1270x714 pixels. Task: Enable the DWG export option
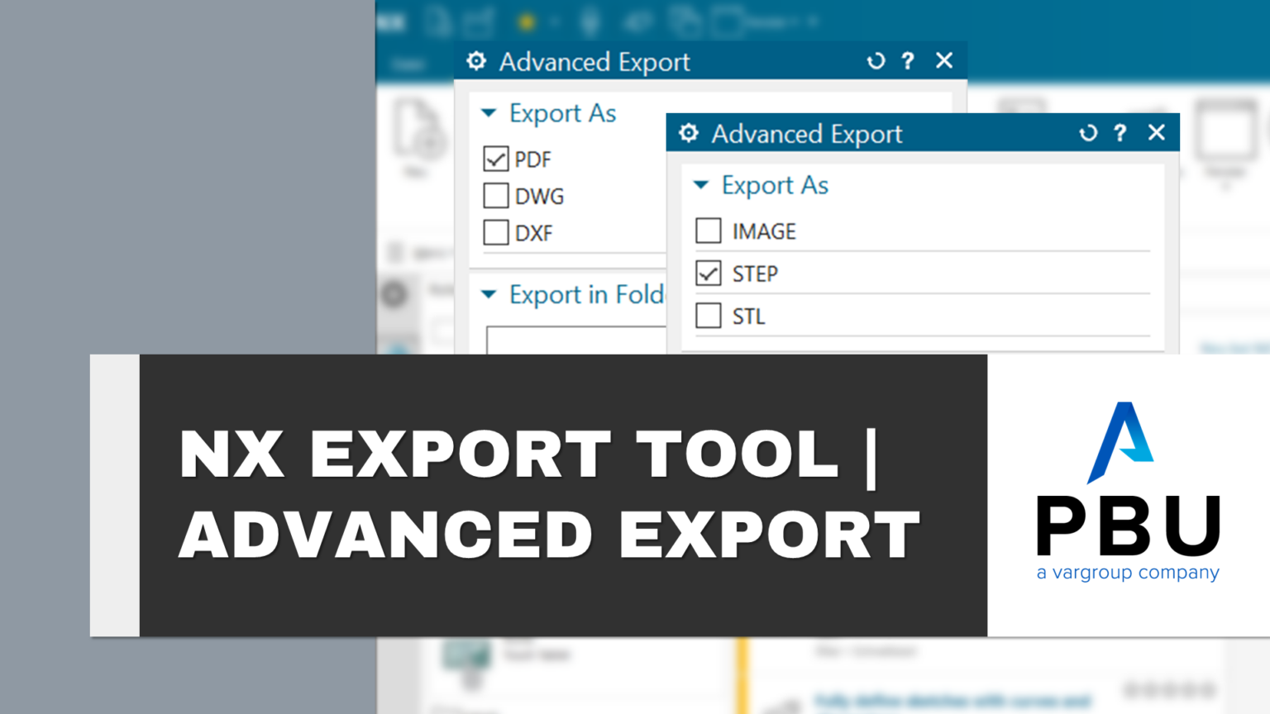495,196
